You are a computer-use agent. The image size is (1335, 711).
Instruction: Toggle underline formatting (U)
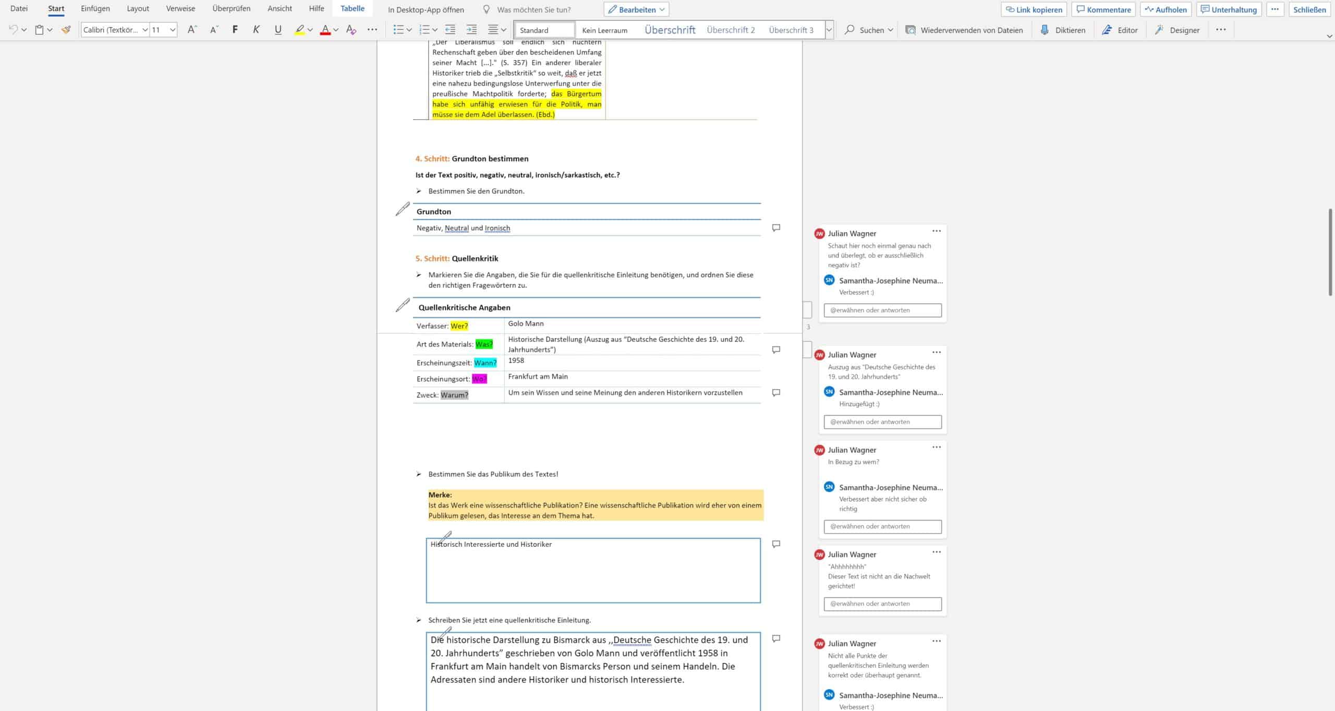278,30
